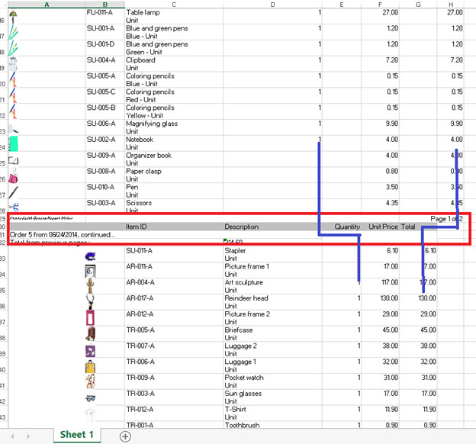This screenshot has width=476, height=444.
Task: Click the Pocket watch product image
Action: (91, 381)
